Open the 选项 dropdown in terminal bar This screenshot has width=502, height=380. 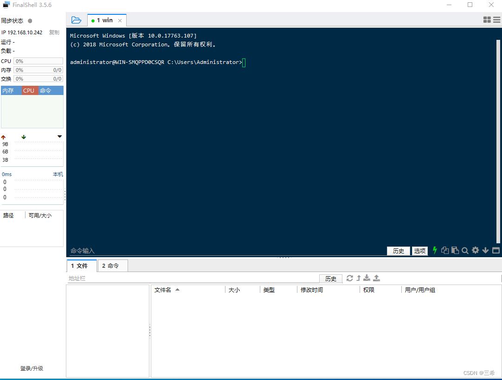(x=419, y=250)
